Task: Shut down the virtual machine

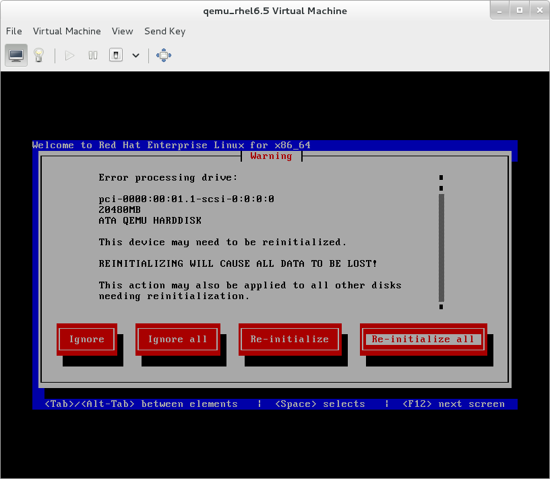Action: 116,55
